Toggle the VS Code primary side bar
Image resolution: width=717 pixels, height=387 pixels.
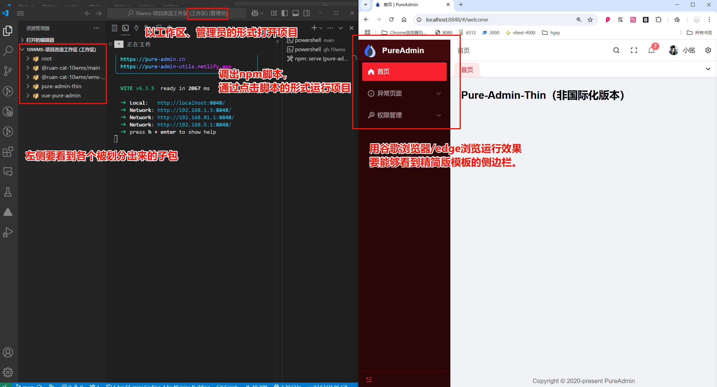pyautogui.click(x=285, y=13)
